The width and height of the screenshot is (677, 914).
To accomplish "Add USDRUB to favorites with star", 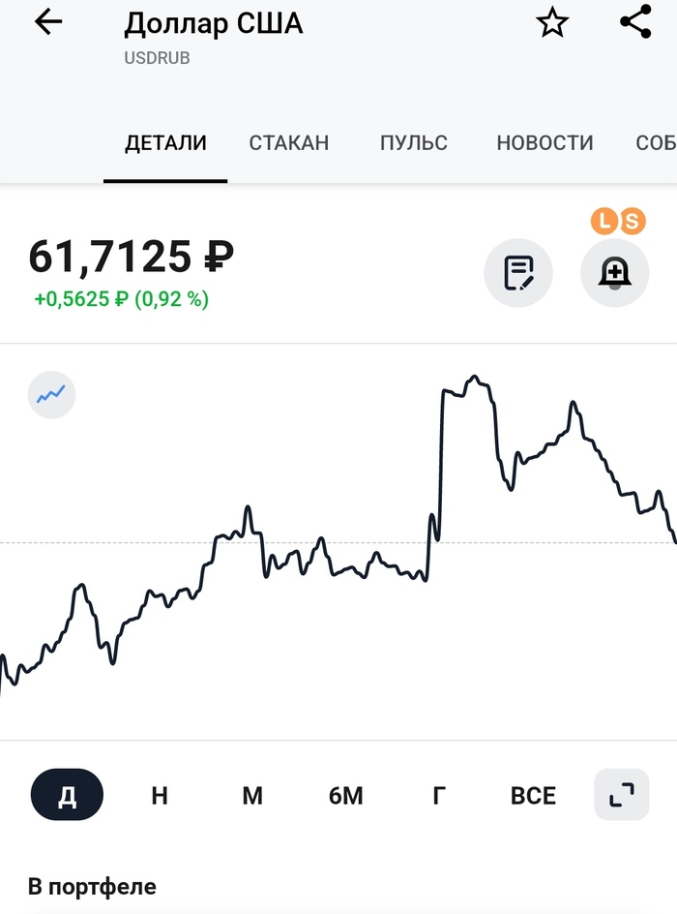I will (552, 23).
